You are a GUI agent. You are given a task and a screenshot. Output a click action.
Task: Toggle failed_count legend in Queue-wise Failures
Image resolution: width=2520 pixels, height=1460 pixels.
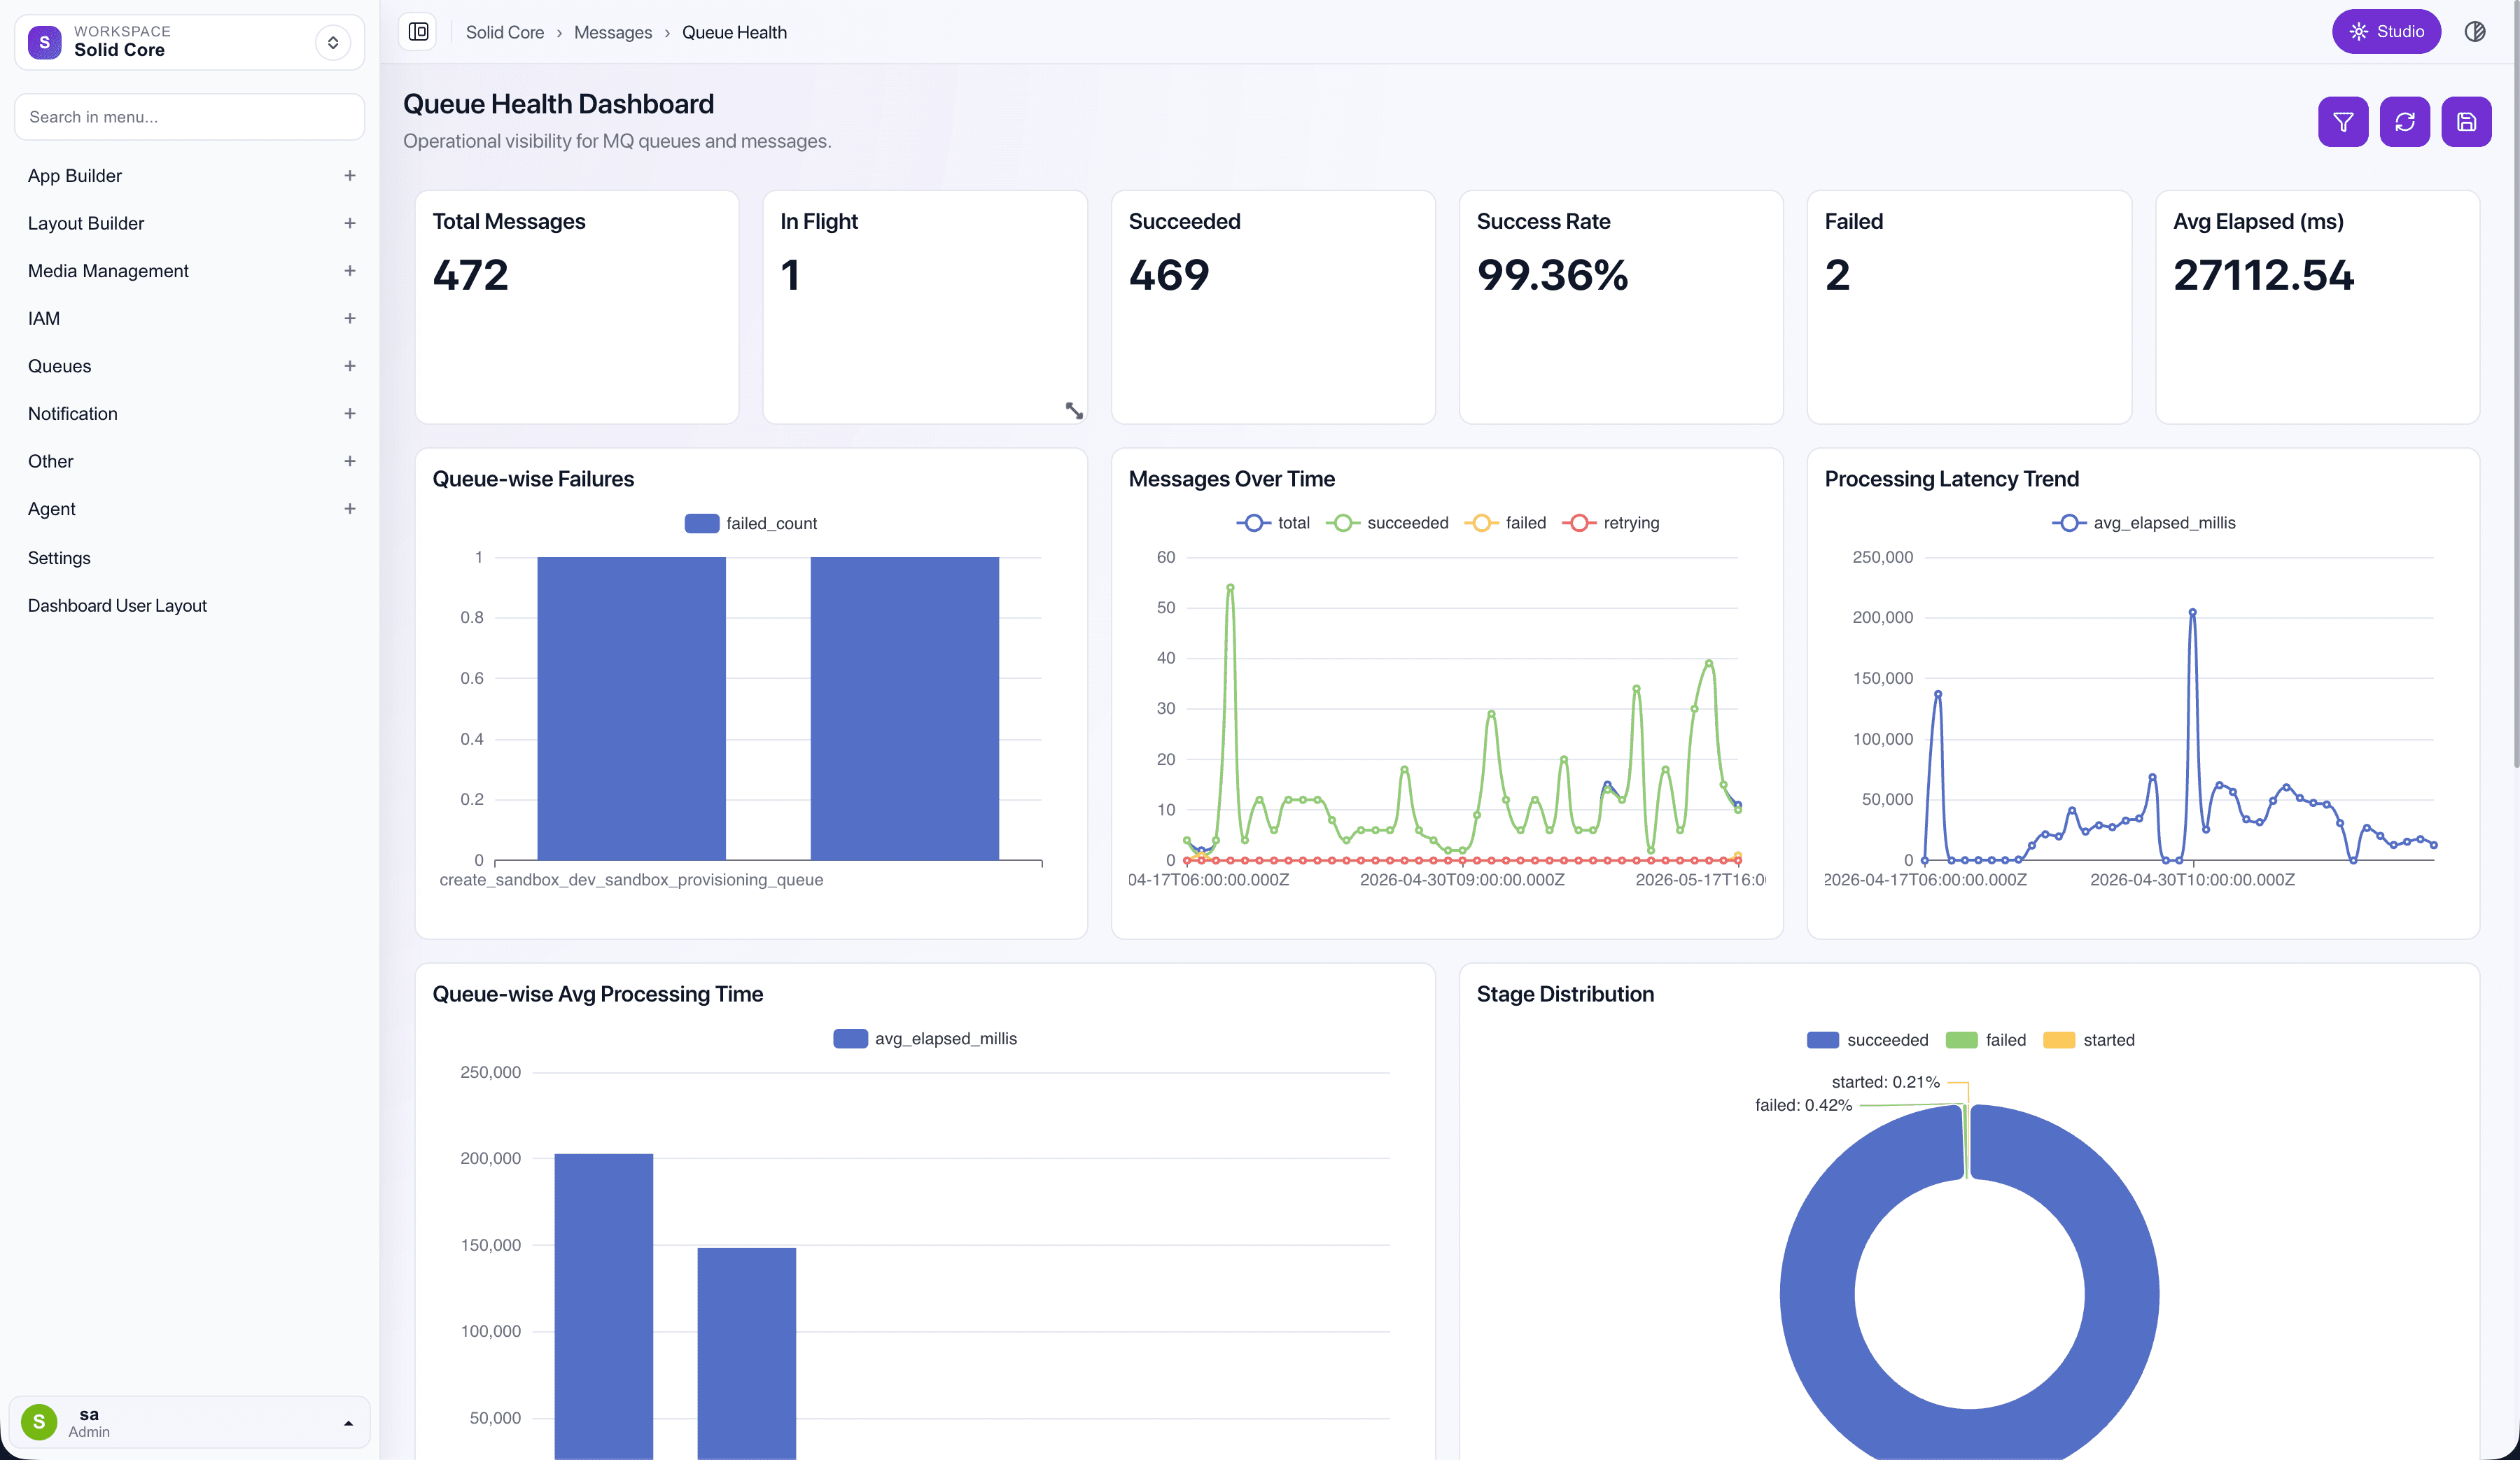[751, 523]
